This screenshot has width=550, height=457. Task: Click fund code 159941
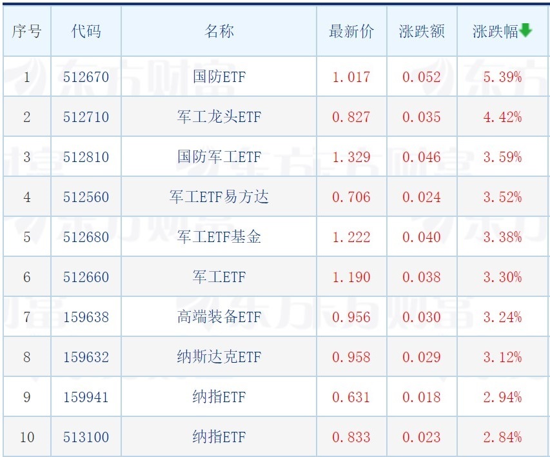(86, 397)
